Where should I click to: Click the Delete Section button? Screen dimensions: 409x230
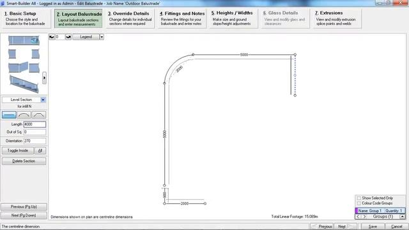click(24, 161)
